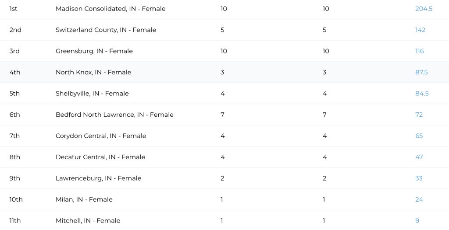Click the 72 points link
The image size is (449, 230).
tap(419, 115)
